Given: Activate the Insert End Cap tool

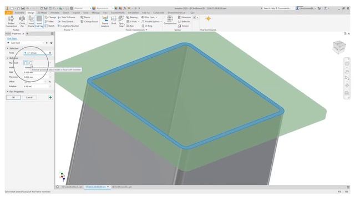Looking at the screenshot, I should pyautogui.click(x=39, y=22).
